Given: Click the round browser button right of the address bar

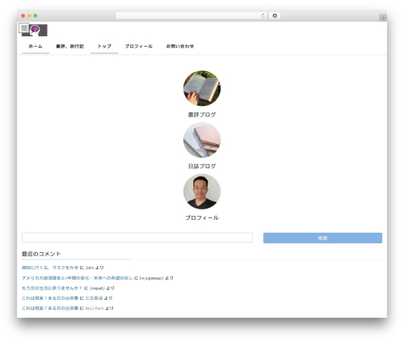Looking at the screenshot, I should 275,16.
